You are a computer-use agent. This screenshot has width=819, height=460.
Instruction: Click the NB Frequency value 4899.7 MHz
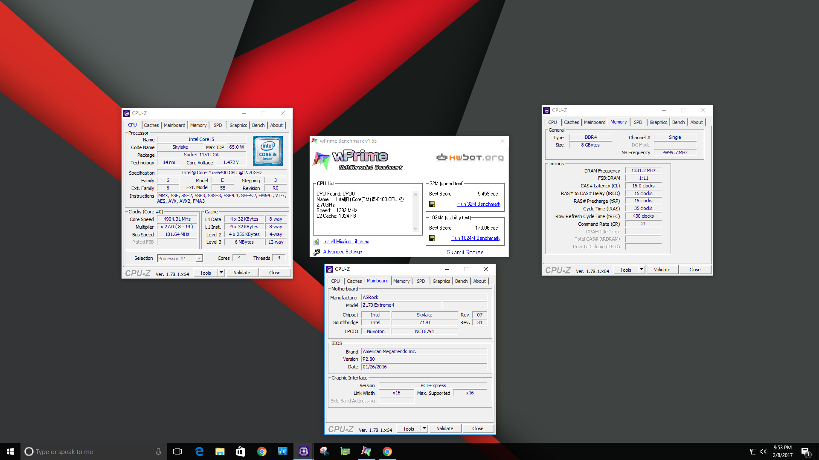[675, 152]
